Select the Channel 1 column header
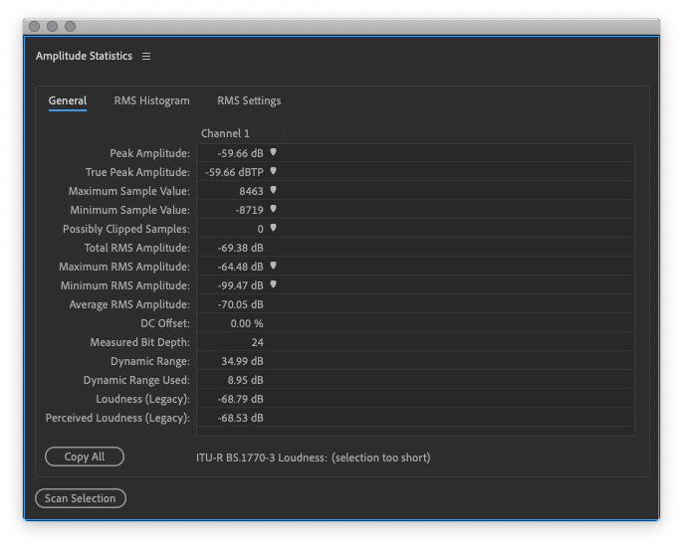Screen dimensions: 683x548 pyautogui.click(x=225, y=133)
